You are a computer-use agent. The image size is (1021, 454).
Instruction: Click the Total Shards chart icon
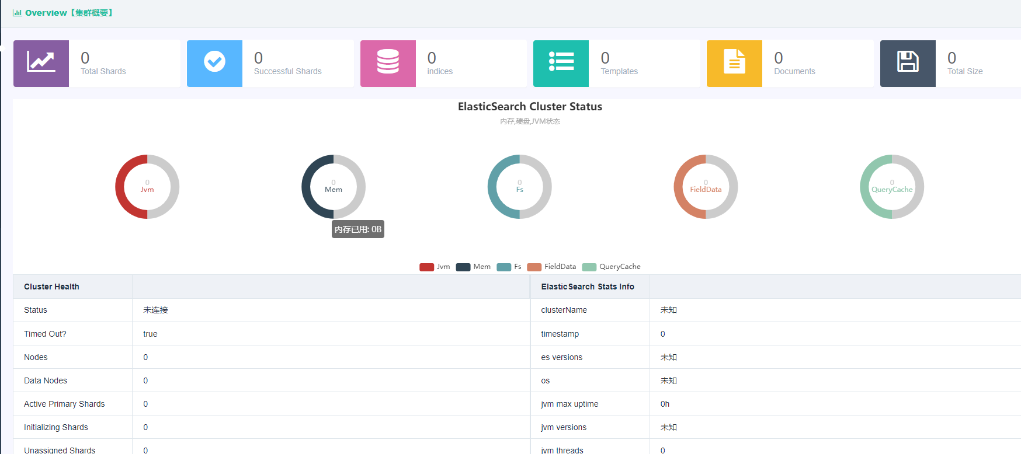[x=41, y=62]
